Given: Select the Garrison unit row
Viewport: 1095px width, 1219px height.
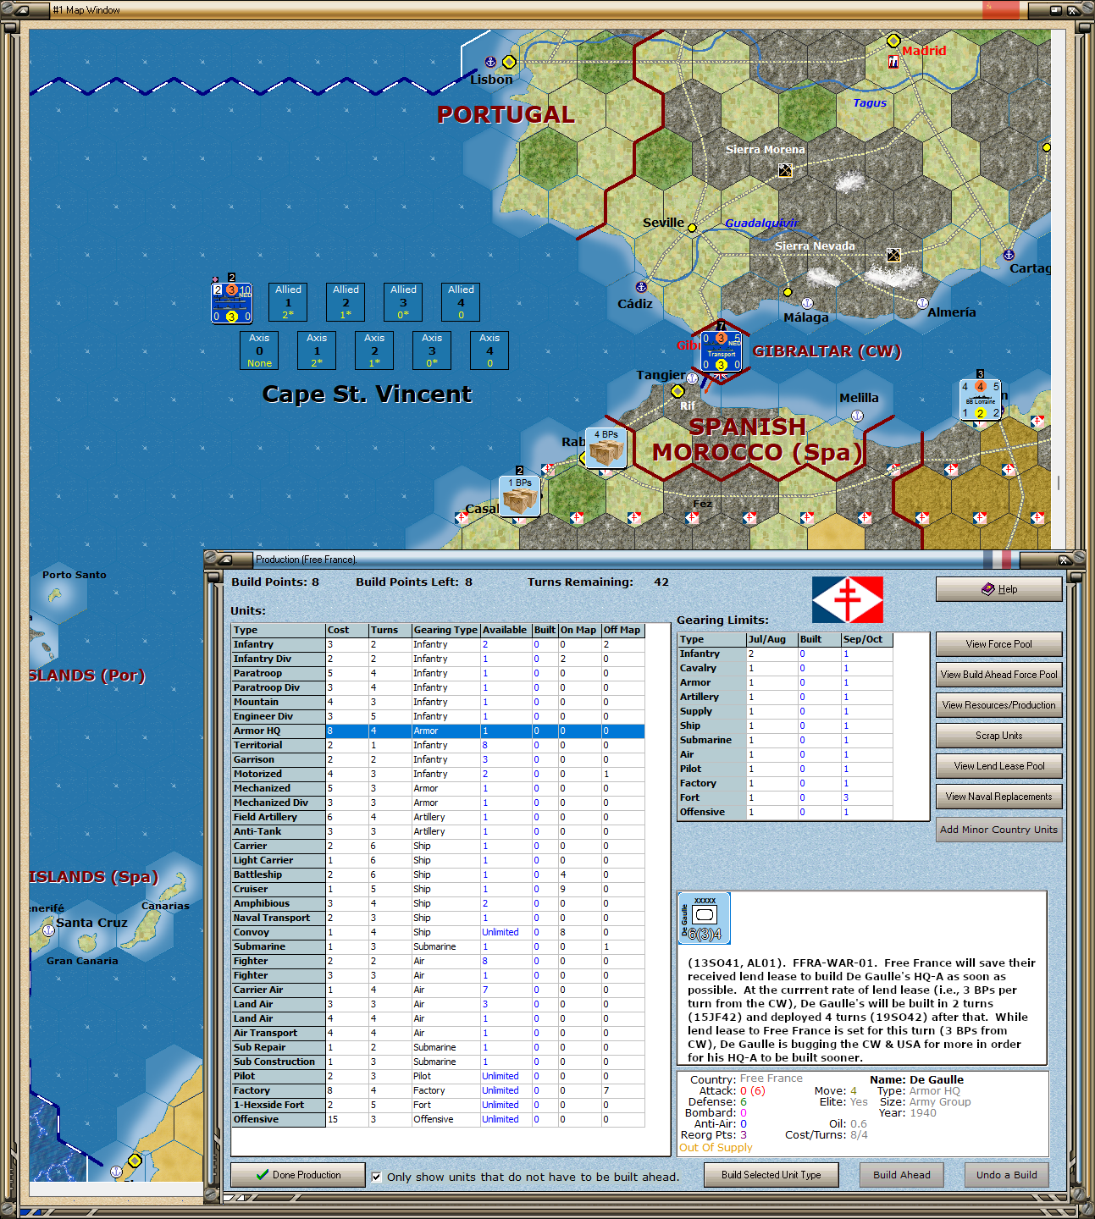Looking at the screenshot, I should [x=438, y=759].
